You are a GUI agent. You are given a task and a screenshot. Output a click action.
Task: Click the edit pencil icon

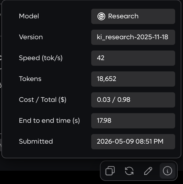(148, 171)
